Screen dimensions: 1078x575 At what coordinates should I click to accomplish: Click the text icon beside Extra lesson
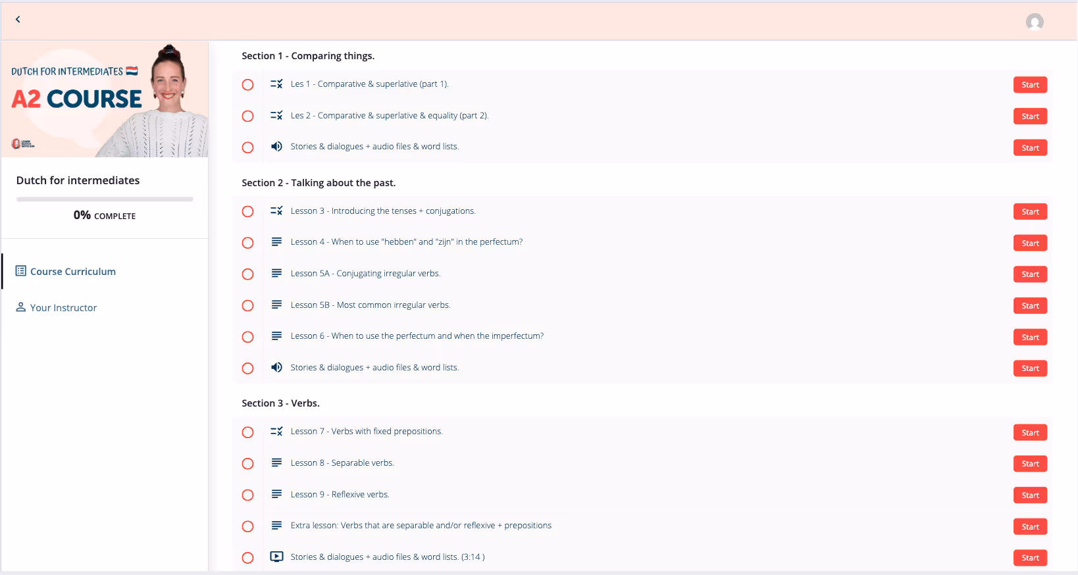(x=276, y=526)
